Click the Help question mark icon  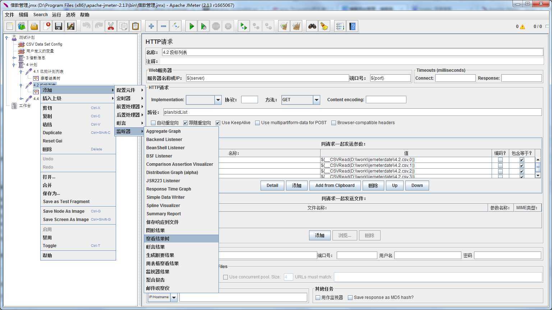tap(353, 26)
